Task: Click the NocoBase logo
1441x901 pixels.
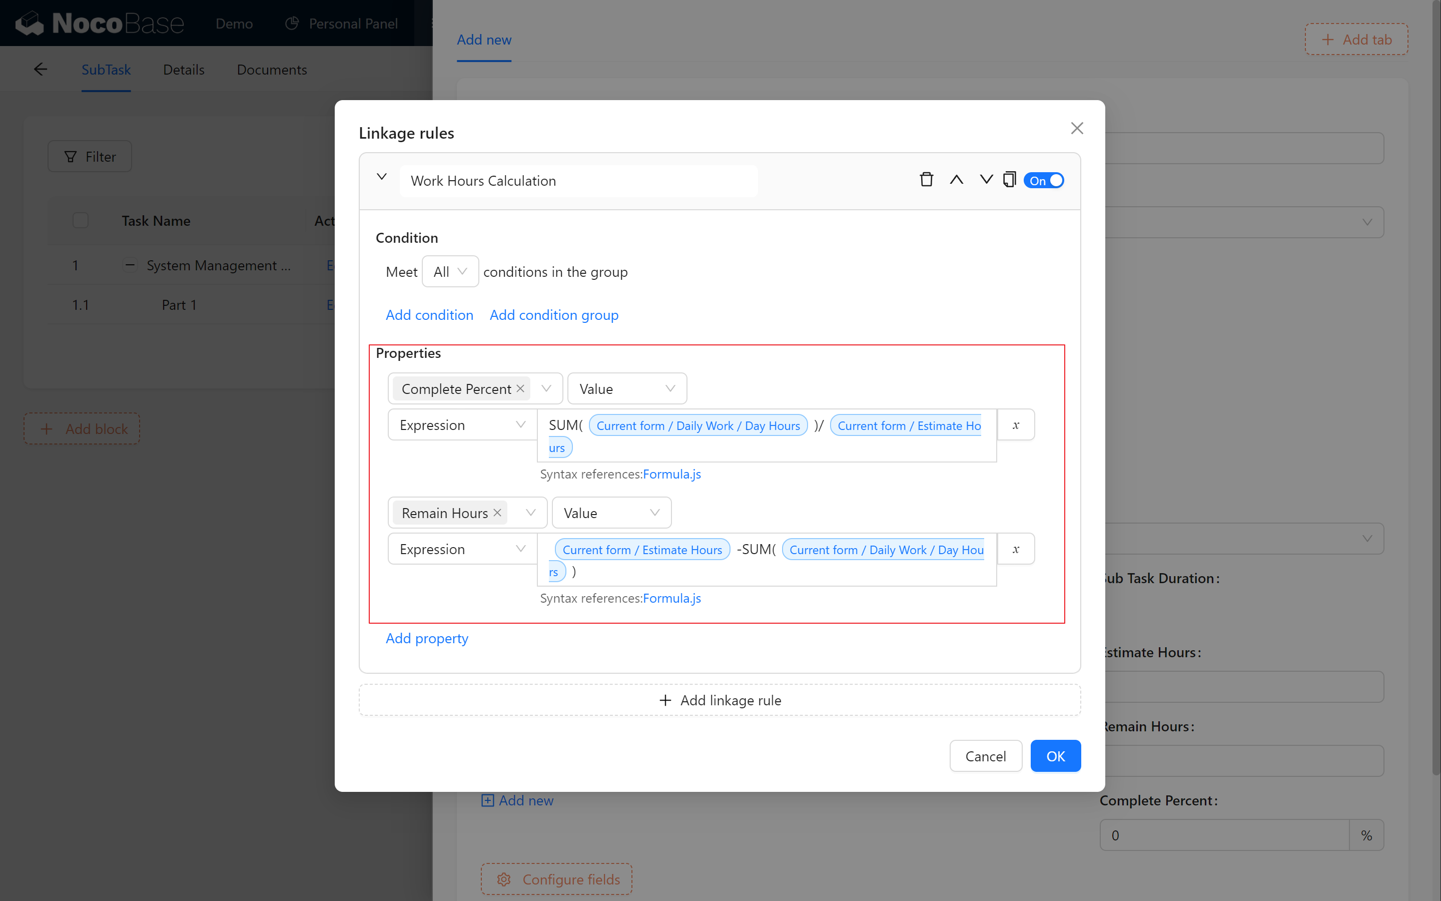Action: point(100,23)
